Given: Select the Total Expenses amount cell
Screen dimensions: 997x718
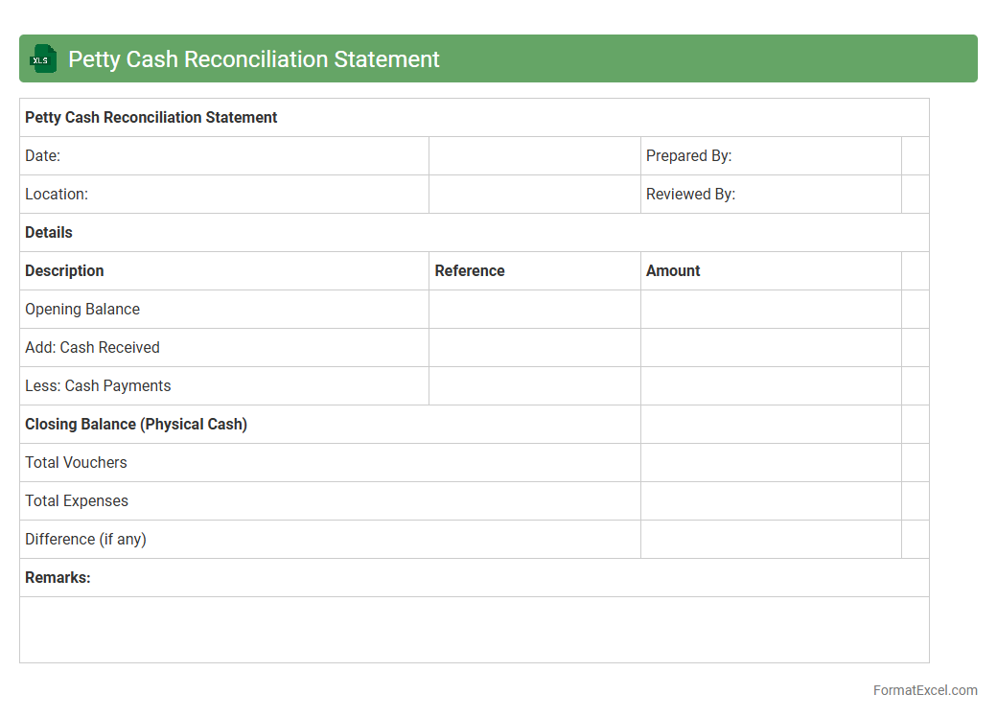Looking at the screenshot, I should pyautogui.click(x=770, y=501).
